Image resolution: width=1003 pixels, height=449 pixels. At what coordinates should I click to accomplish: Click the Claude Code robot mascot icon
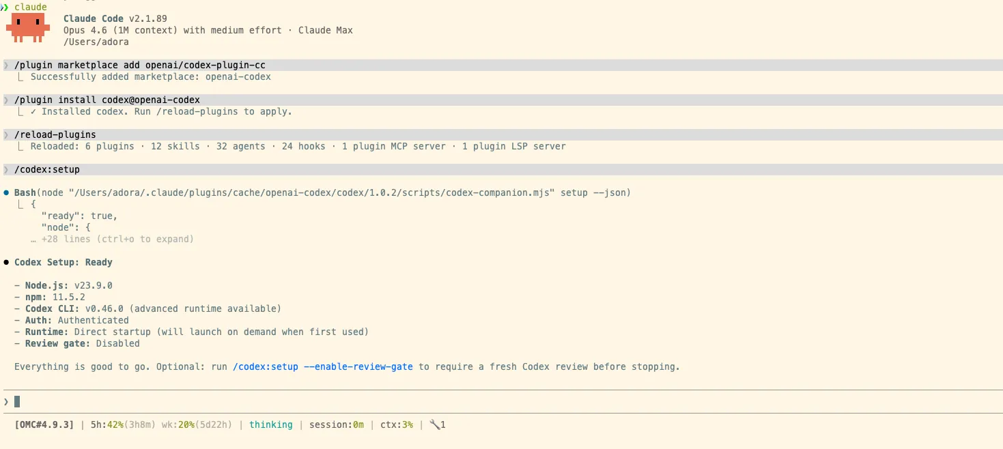(x=27, y=27)
